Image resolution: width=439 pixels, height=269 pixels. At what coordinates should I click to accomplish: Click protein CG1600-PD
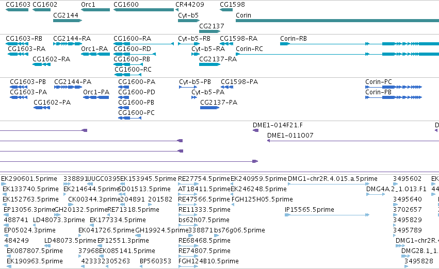click(123, 97)
